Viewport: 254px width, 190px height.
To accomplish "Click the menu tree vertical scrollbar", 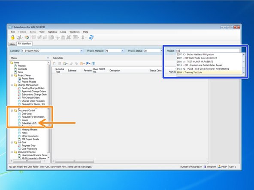I will [x=48, y=109].
